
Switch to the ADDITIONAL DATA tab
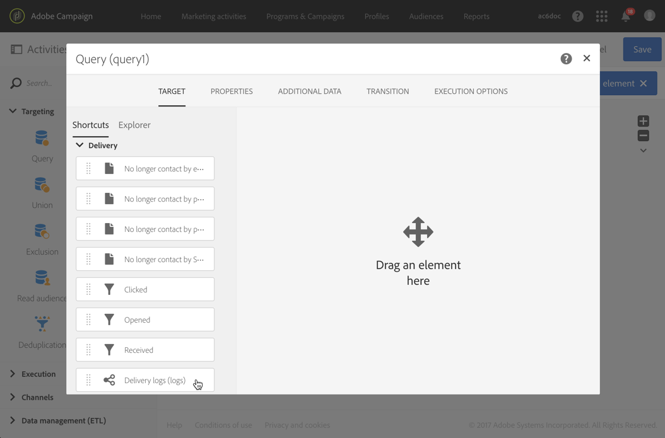coord(310,91)
